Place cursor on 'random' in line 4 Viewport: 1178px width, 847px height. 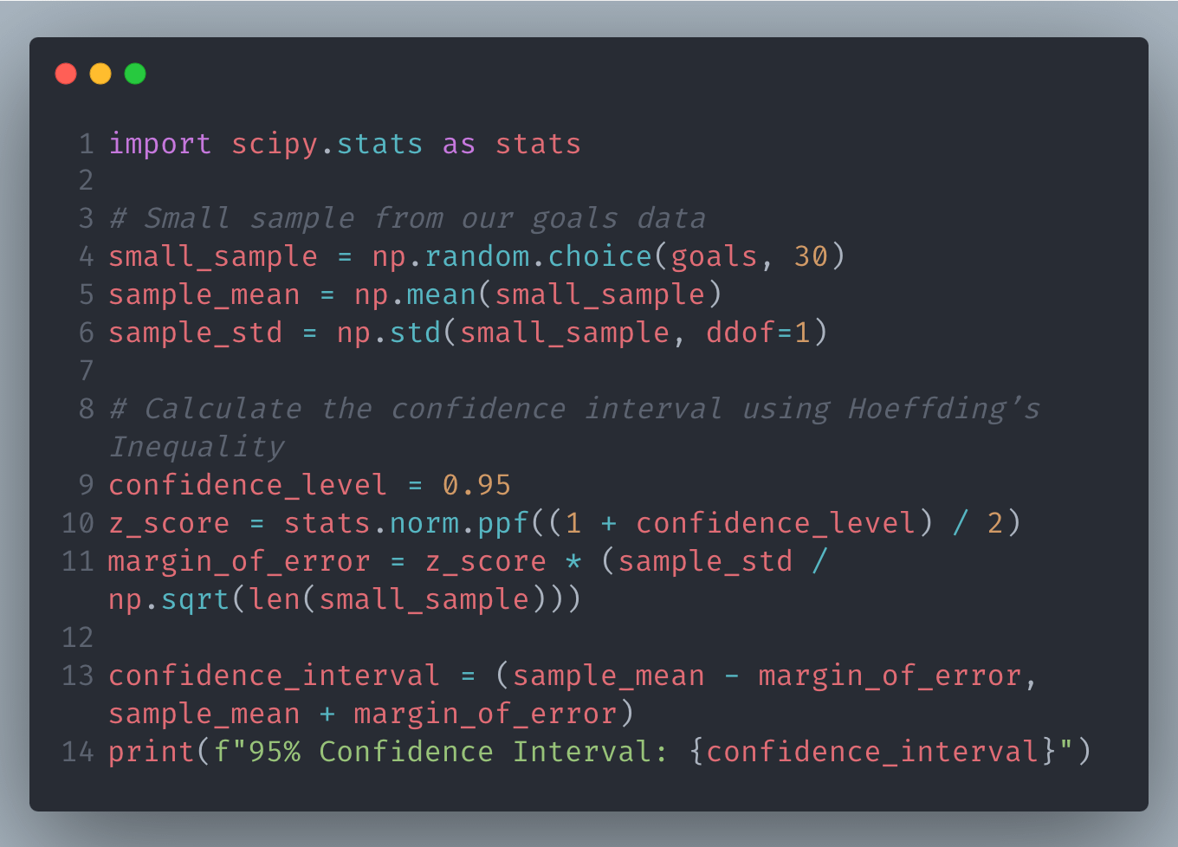coord(477,256)
